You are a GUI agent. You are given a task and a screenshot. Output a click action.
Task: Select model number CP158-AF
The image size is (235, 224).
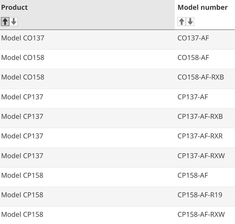tap(193, 175)
